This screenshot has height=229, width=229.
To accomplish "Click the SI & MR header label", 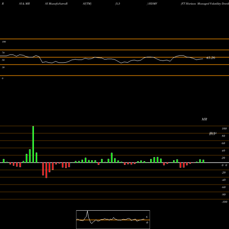I will [x=24, y=4].
